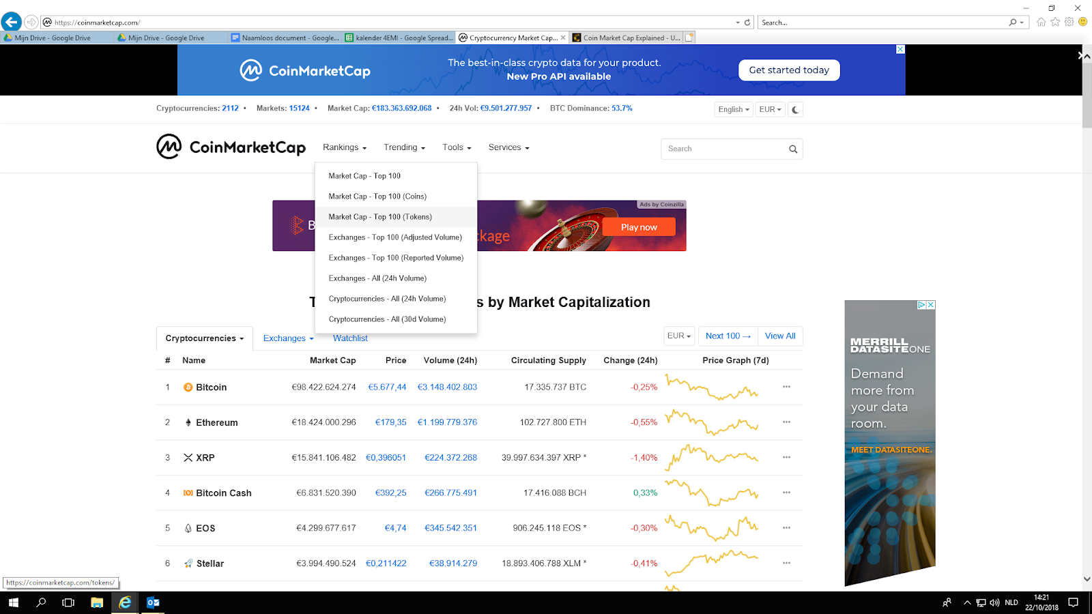Open the Merrill DatasiteOne ad
The width and height of the screenshot is (1092, 614).
pyautogui.click(x=890, y=443)
